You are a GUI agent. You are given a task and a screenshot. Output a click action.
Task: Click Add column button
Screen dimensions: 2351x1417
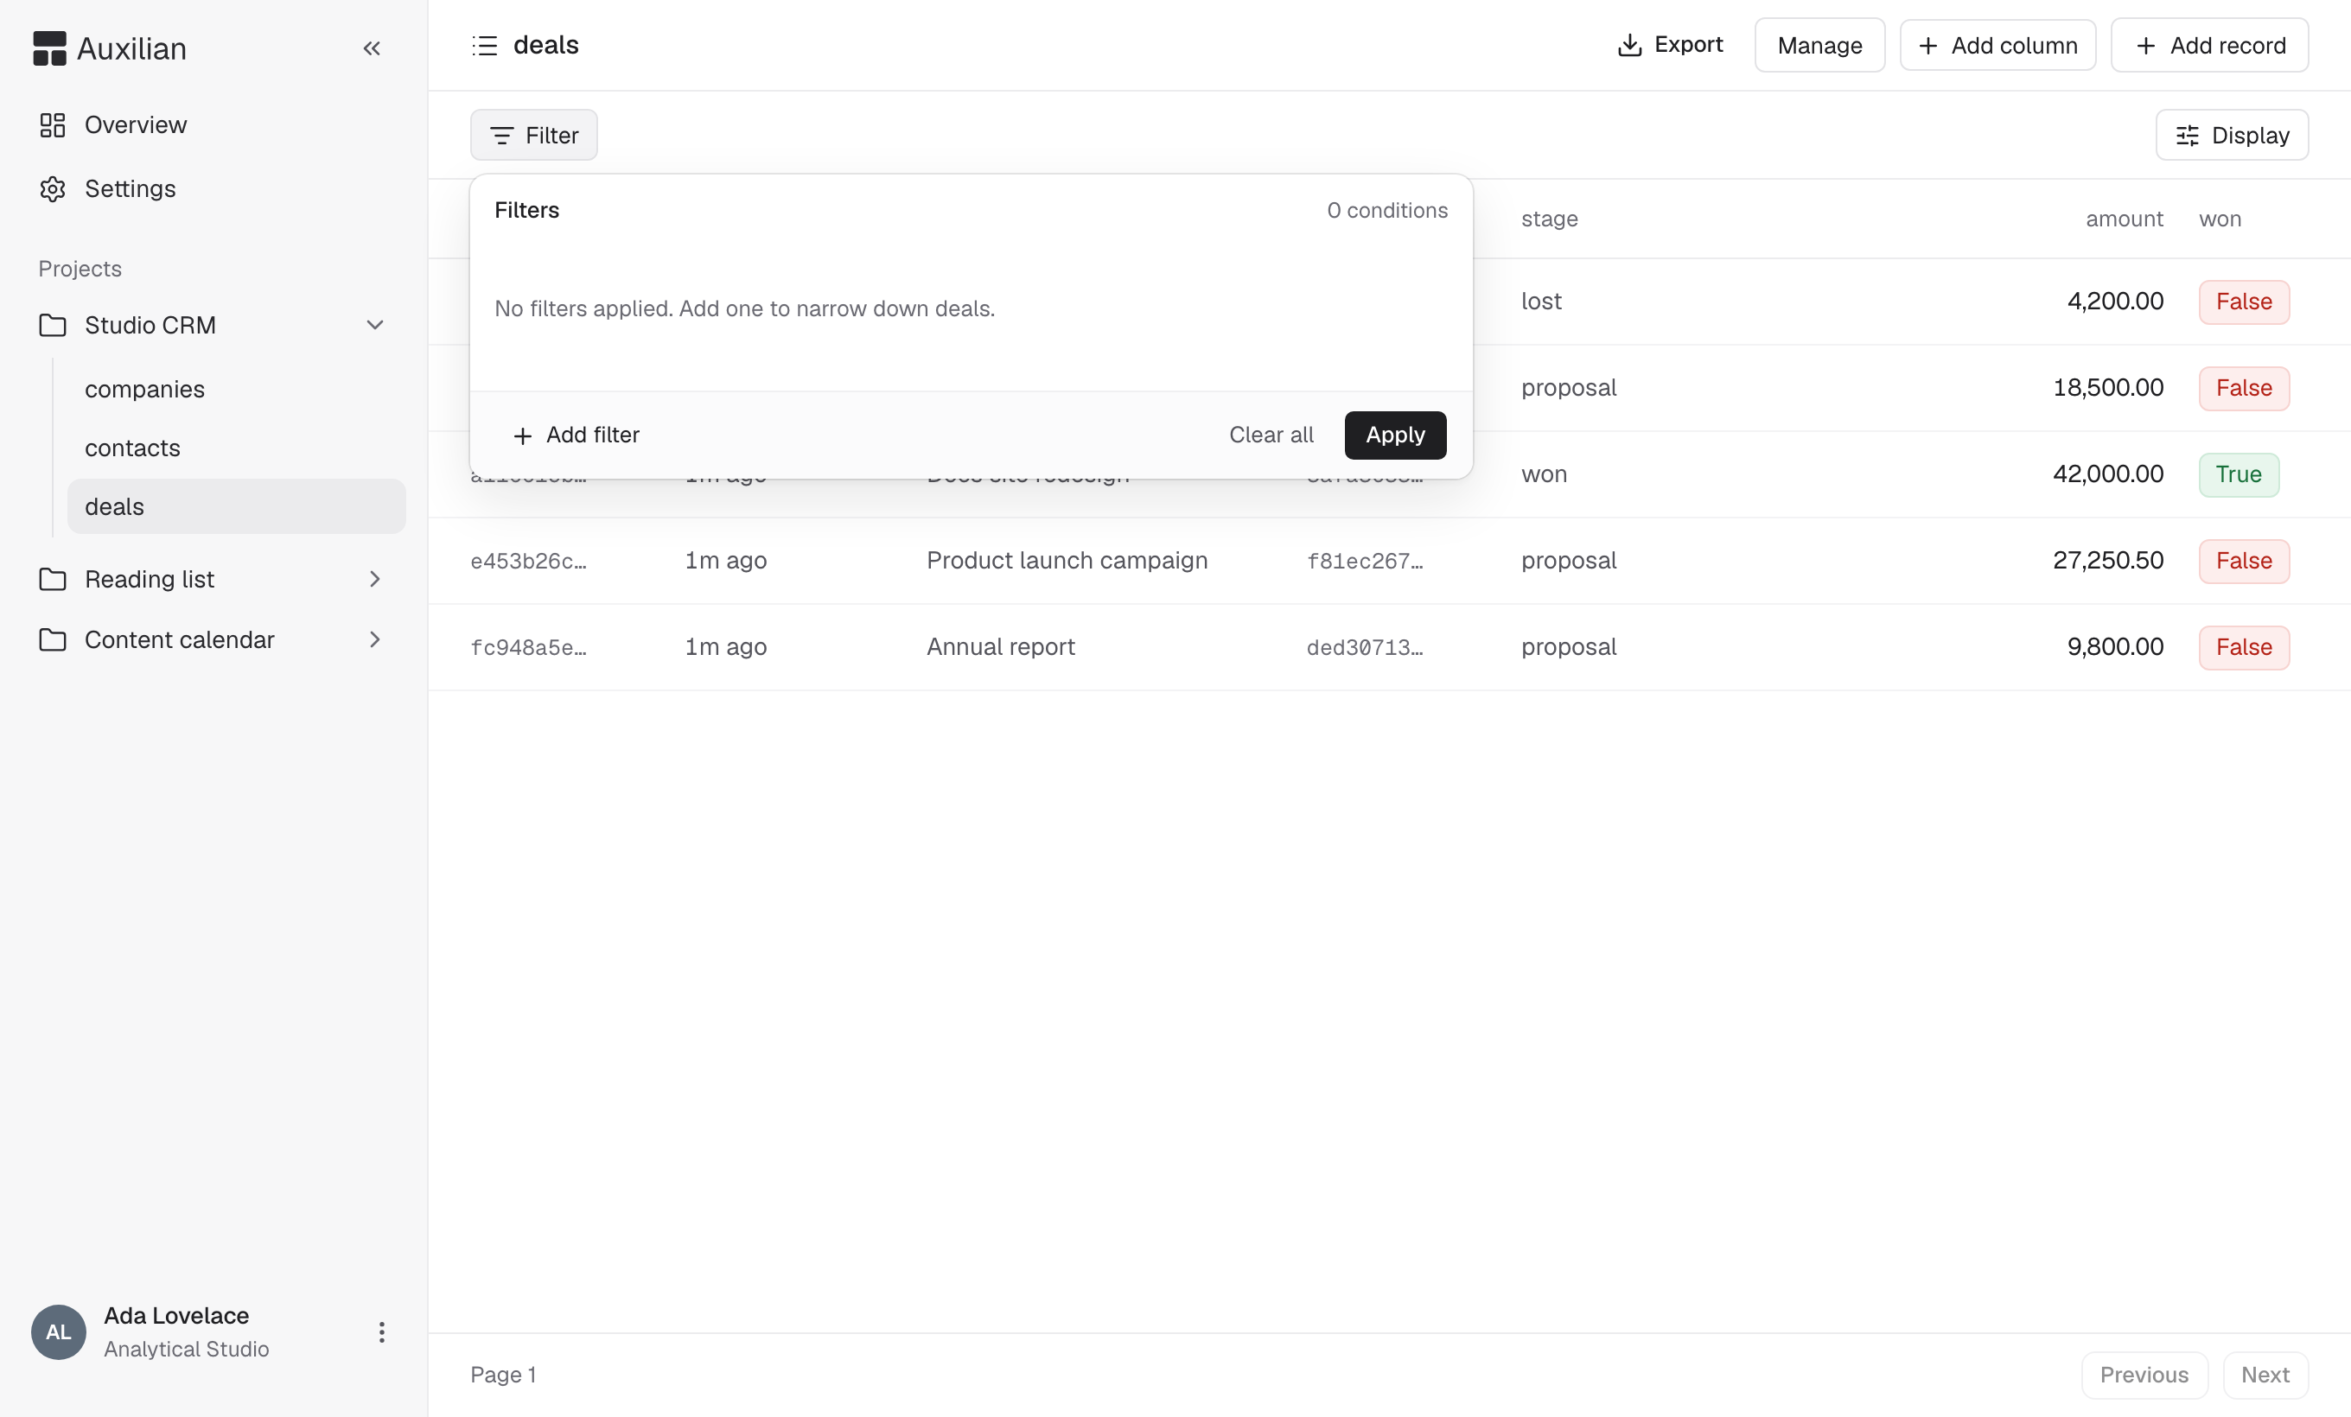1997,45
